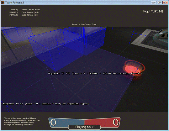Click the Waypoint ID 56 label text
The image size is (169, 131).
[x=45, y=104]
